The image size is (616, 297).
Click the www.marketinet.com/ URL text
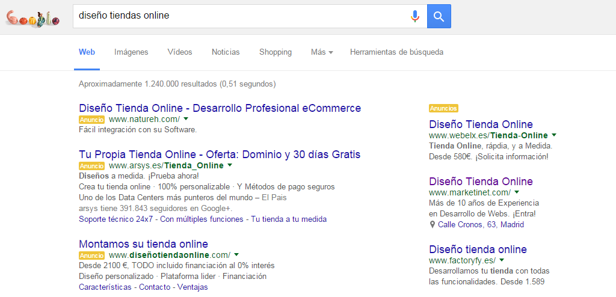tap(470, 192)
